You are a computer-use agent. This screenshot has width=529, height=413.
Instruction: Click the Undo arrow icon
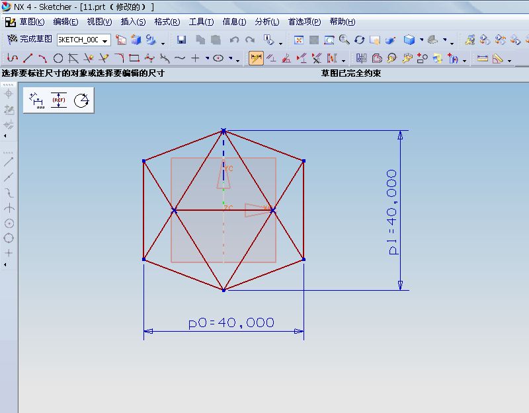(234, 40)
